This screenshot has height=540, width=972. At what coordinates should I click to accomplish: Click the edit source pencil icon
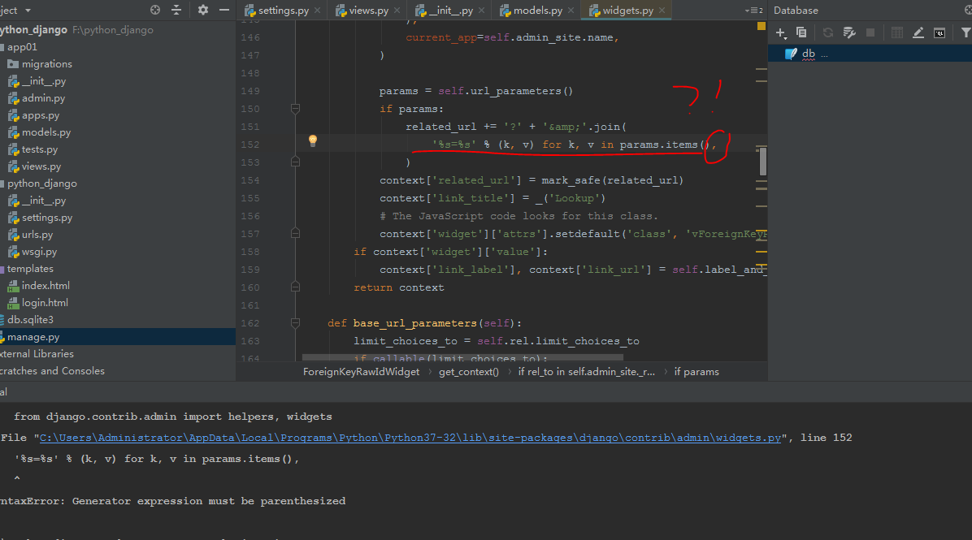(918, 32)
